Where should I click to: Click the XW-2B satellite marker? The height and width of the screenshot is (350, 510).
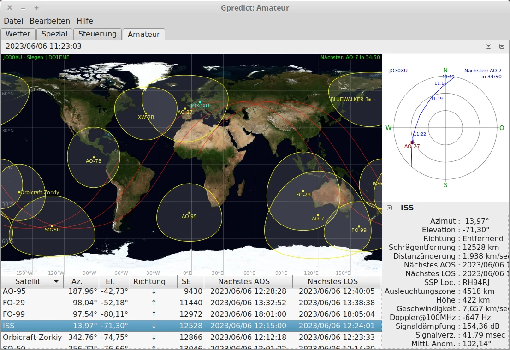146,113
